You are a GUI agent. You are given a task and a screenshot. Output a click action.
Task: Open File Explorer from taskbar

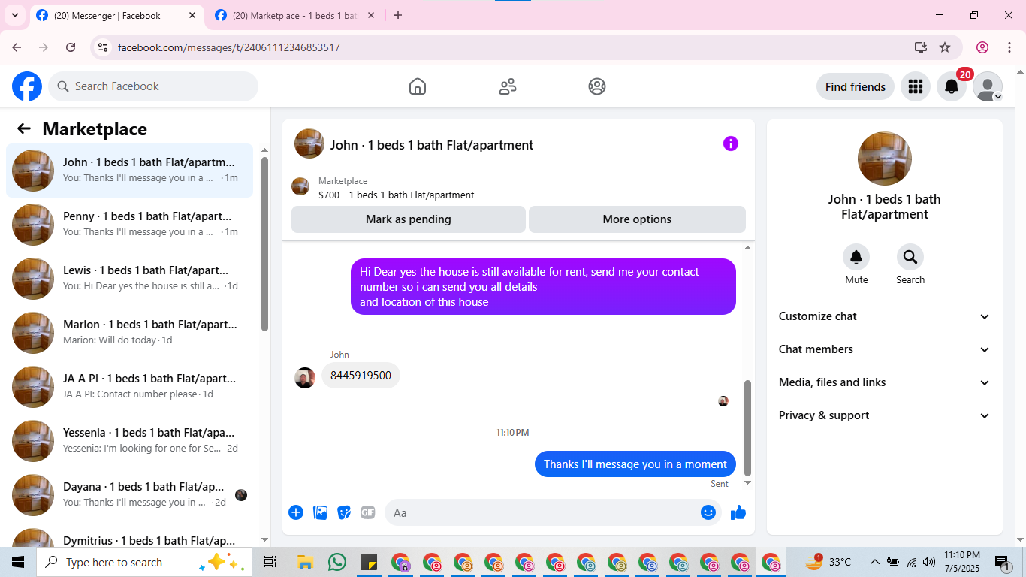[x=305, y=562]
